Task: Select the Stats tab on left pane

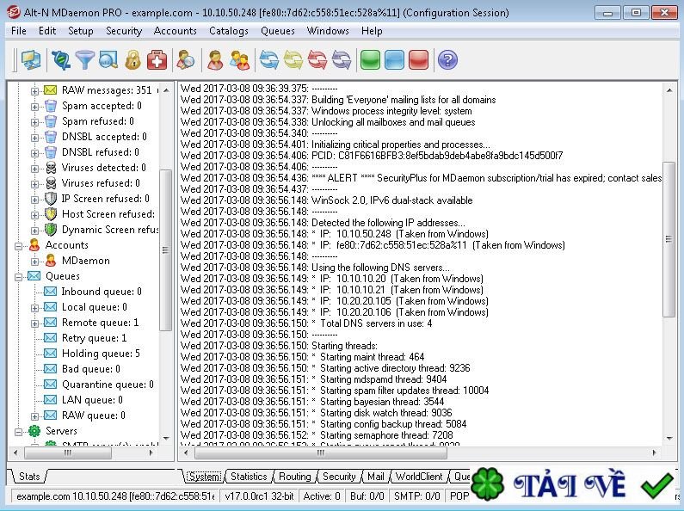Action: pyautogui.click(x=29, y=477)
